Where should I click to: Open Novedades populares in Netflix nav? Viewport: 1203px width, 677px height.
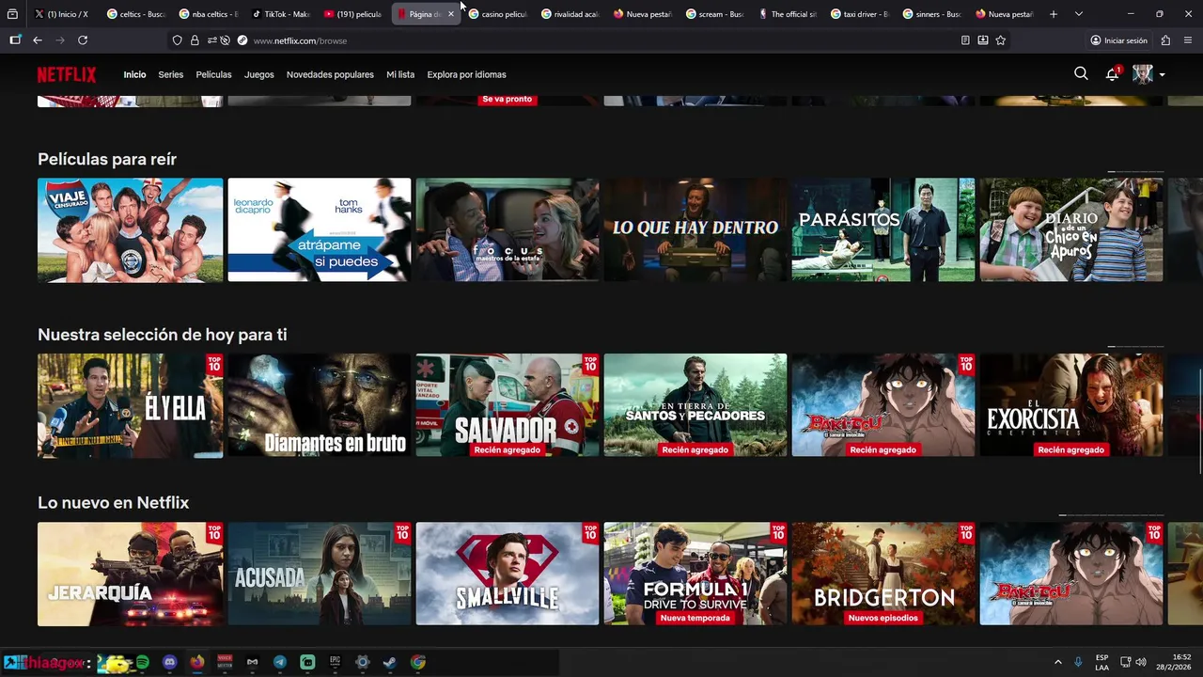click(x=330, y=74)
